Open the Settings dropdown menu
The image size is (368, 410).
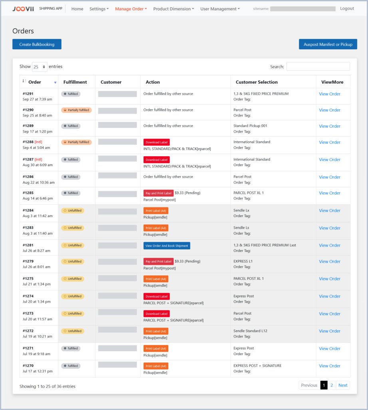(99, 9)
